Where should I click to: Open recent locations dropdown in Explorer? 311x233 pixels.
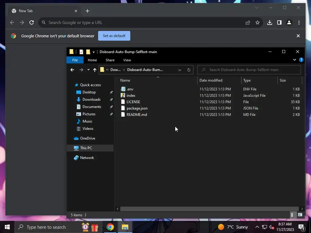click(x=88, y=70)
